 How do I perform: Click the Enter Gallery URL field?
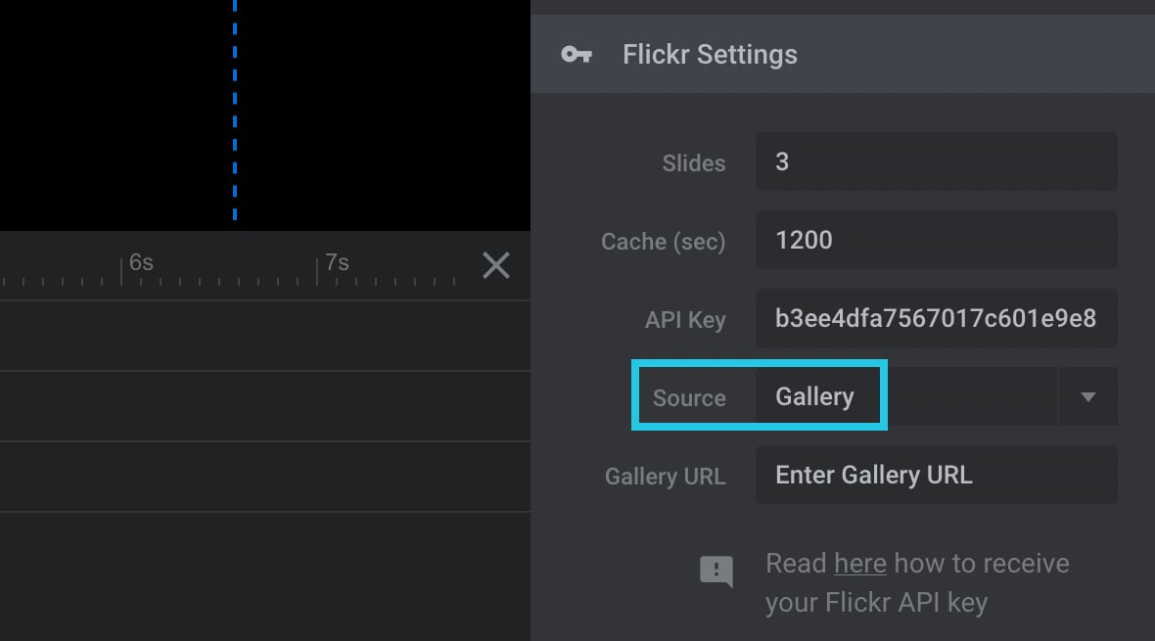pos(936,476)
